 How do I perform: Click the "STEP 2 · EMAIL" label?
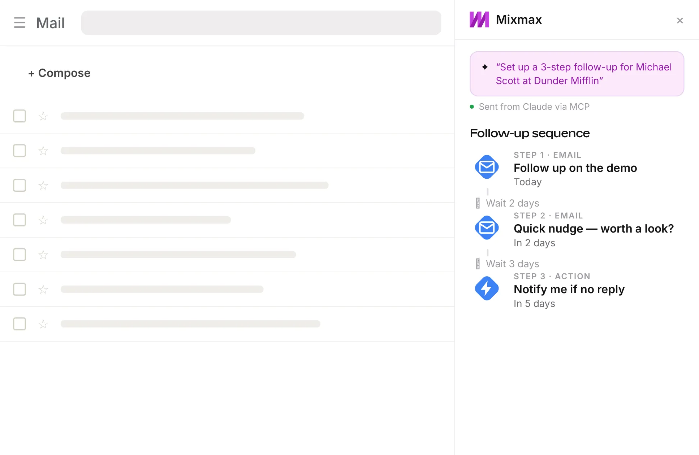(x=548, y=216)
